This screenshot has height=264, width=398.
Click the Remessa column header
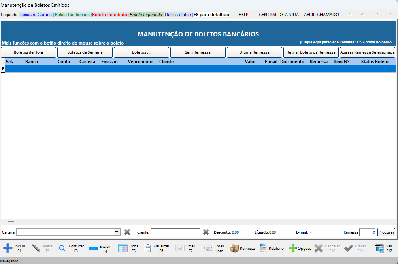point(319,62)
